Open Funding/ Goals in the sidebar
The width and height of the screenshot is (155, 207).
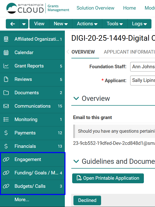32,173
